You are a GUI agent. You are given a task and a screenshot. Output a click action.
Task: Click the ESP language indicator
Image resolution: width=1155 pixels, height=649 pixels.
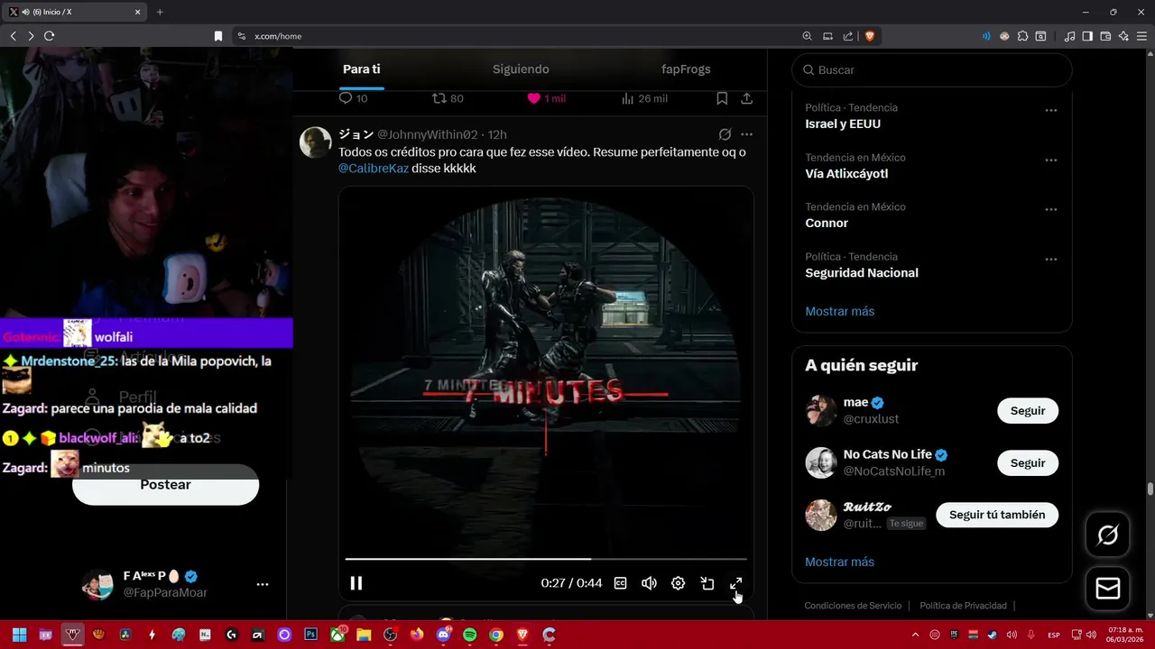(x=1054, y=635)
